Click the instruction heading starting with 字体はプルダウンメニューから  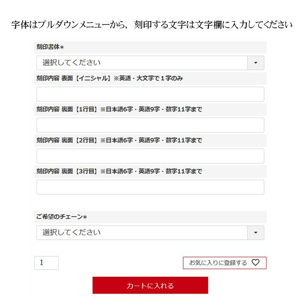click(x=152, y=25)
